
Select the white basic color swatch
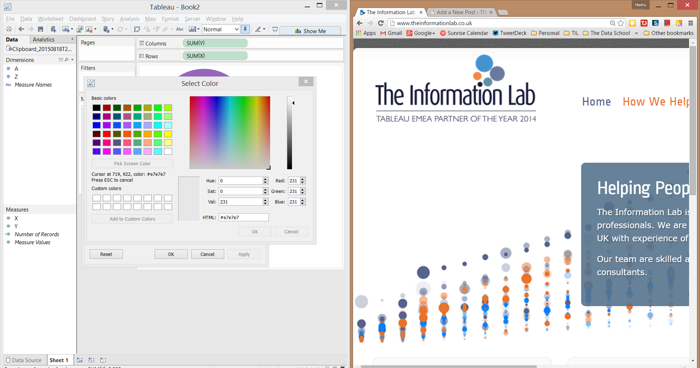tap(168, 151)
